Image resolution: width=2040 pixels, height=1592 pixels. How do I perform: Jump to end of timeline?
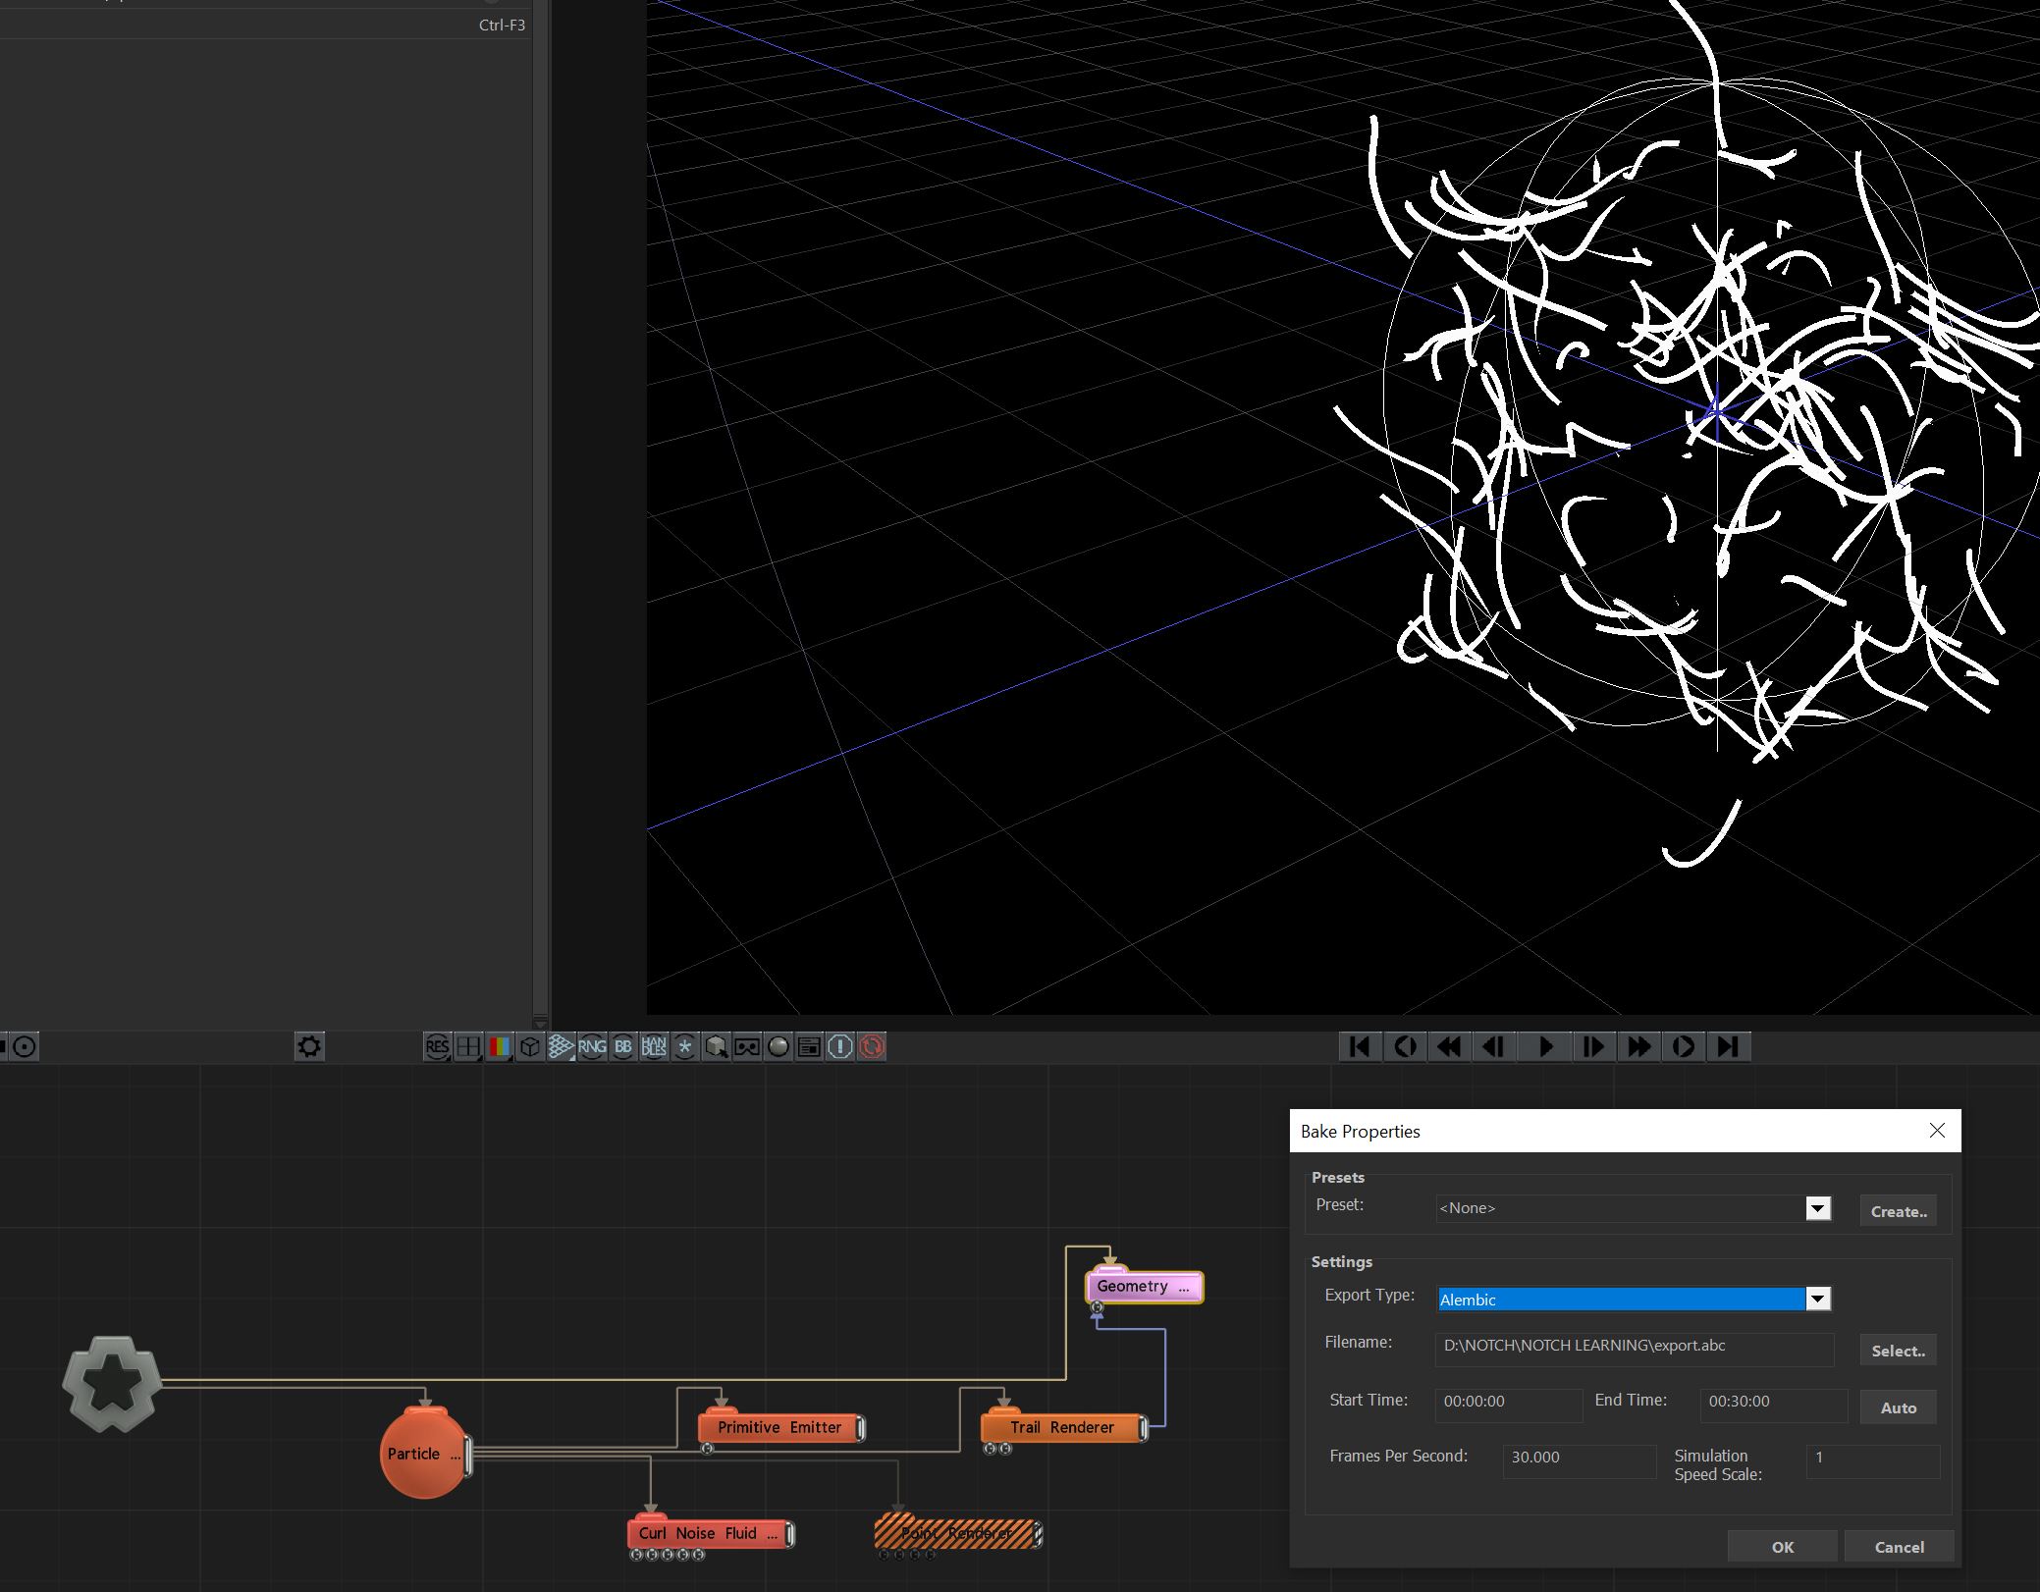click(x=1728, y=1046)
